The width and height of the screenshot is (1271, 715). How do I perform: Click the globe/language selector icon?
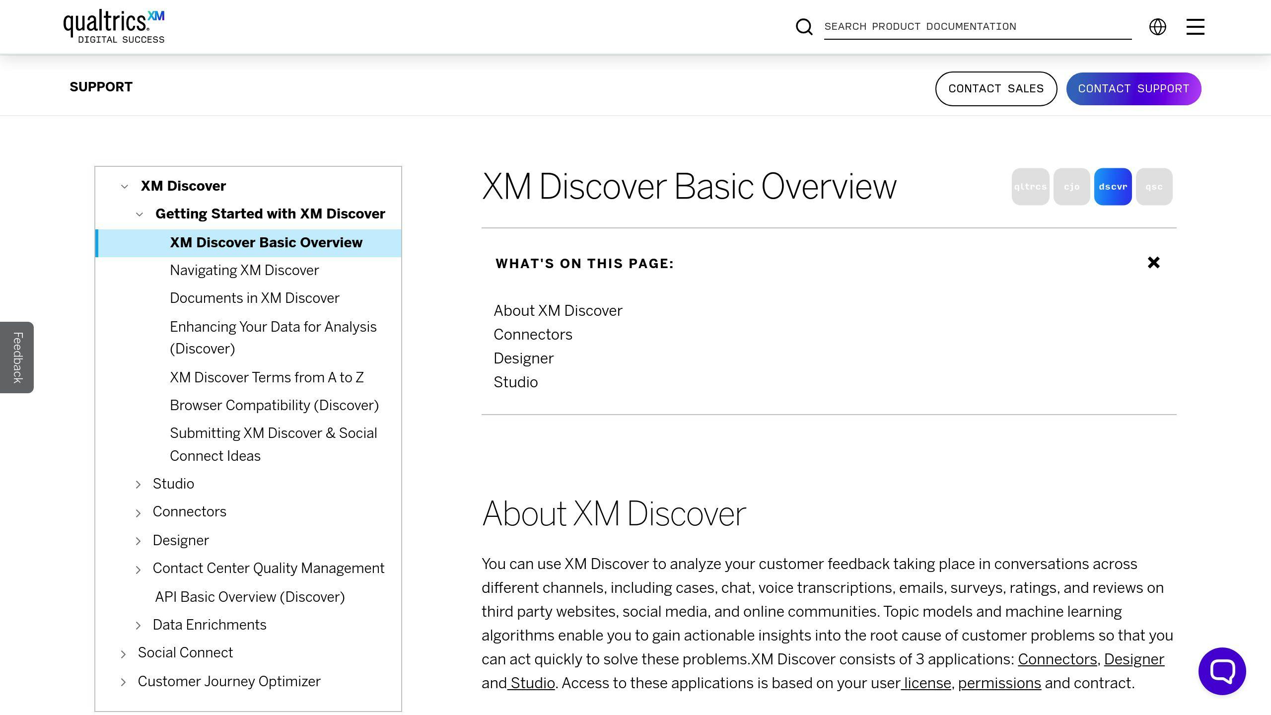(x=1157, y=26)
